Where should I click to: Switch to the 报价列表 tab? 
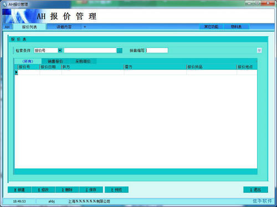point(29,27)
